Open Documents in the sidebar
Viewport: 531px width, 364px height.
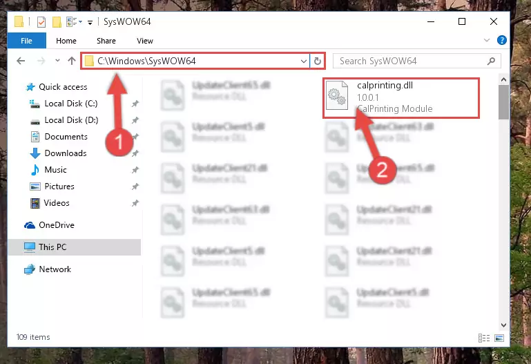coord(66,137)
